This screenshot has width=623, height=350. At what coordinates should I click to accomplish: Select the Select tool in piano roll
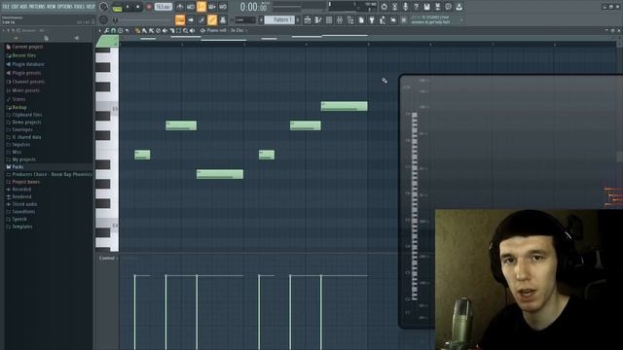pyautogui.click(x=179, y=30)
